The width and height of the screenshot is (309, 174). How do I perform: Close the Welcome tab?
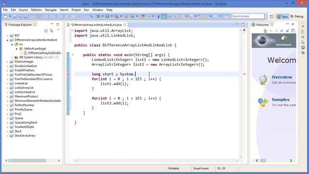(x=271, y=25)
